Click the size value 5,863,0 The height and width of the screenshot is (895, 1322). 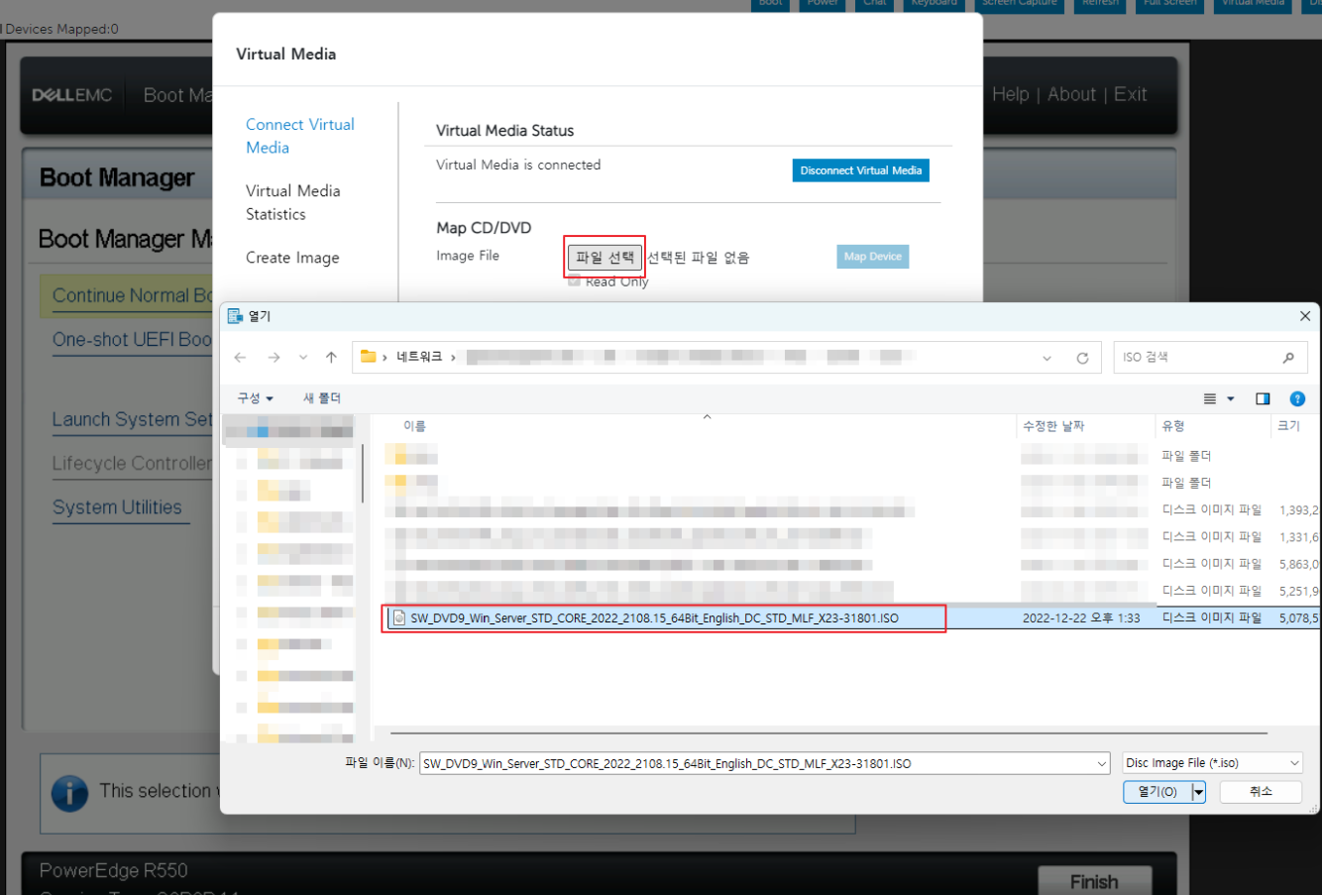1299,564
